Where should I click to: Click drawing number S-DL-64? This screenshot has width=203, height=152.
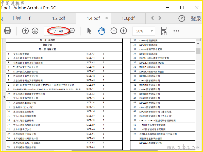[x=91, y=147]
